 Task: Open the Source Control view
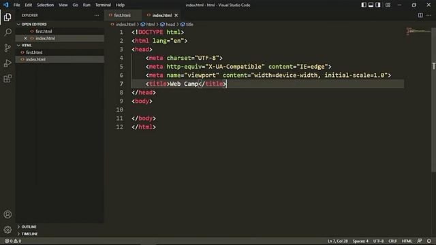click(x=7, y=48)
